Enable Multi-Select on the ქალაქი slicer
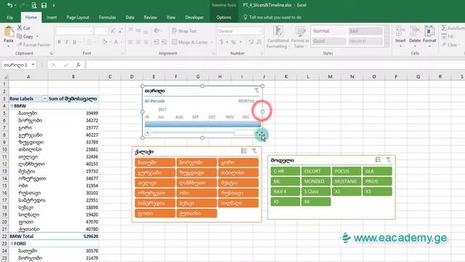465x262 pixels. pos(244,151)
